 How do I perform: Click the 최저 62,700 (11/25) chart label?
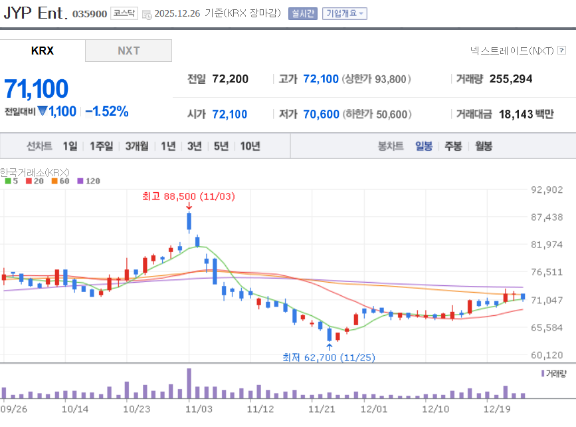click(x=329, y=357)
